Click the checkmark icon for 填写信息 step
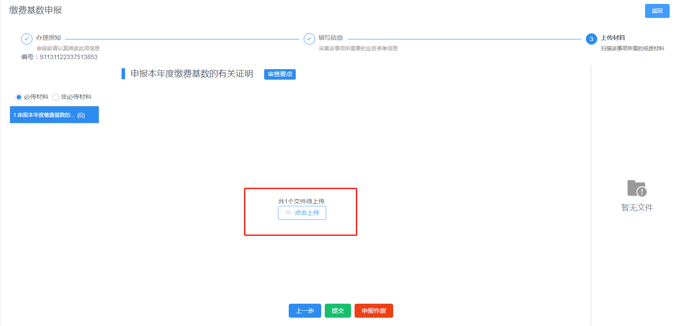Viewport: 685px width, 326px height. [x=309, y=39]
